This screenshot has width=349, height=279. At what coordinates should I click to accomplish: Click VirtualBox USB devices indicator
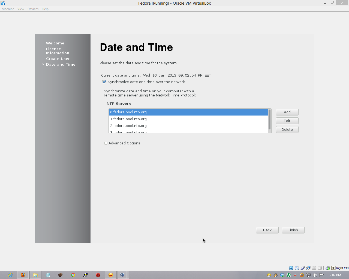coord(303,268)
